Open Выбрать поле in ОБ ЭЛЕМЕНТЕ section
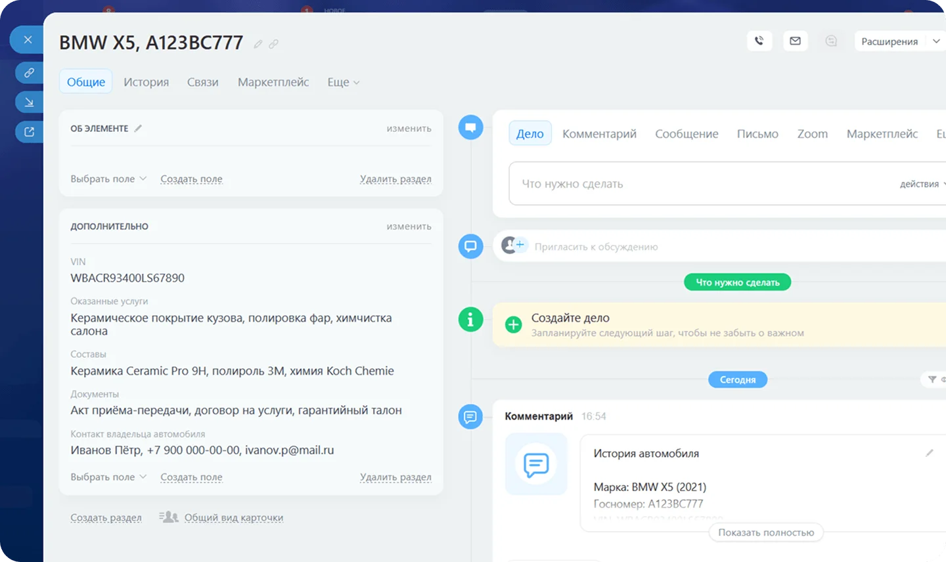 point(108,179)
